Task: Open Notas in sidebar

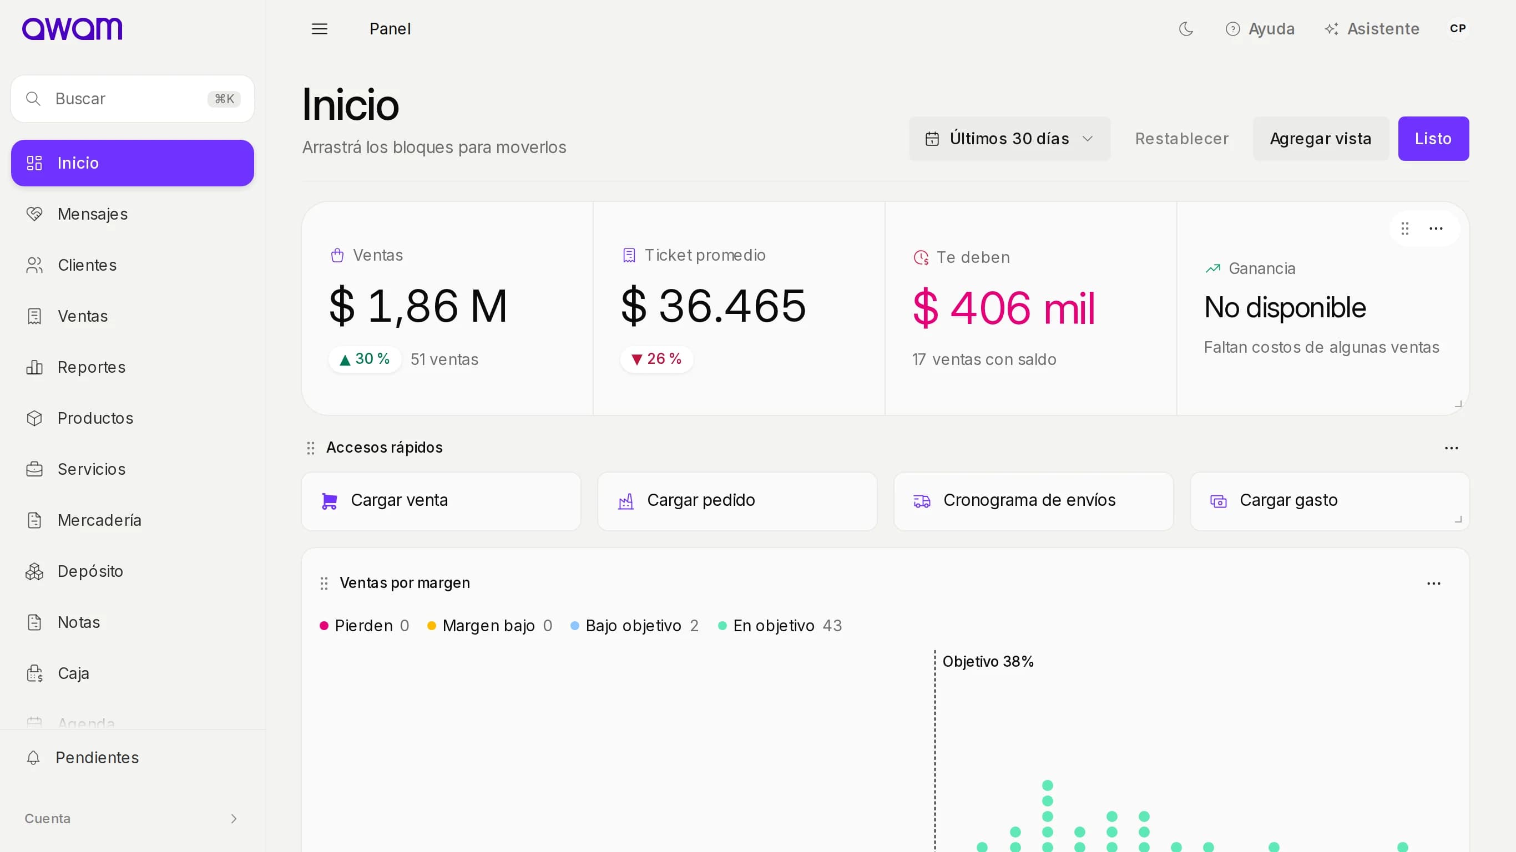Action: 133,622
